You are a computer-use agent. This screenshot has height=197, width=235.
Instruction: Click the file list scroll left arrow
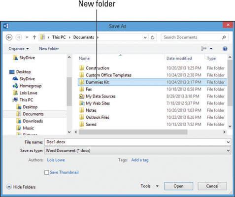pos(76,132)
